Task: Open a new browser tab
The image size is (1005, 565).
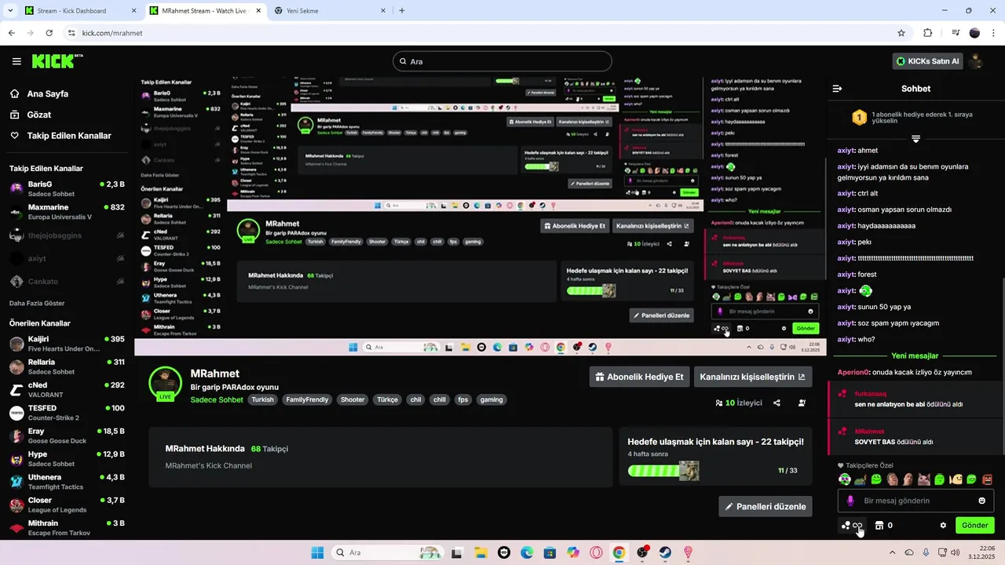Action: tap(402, 11)
